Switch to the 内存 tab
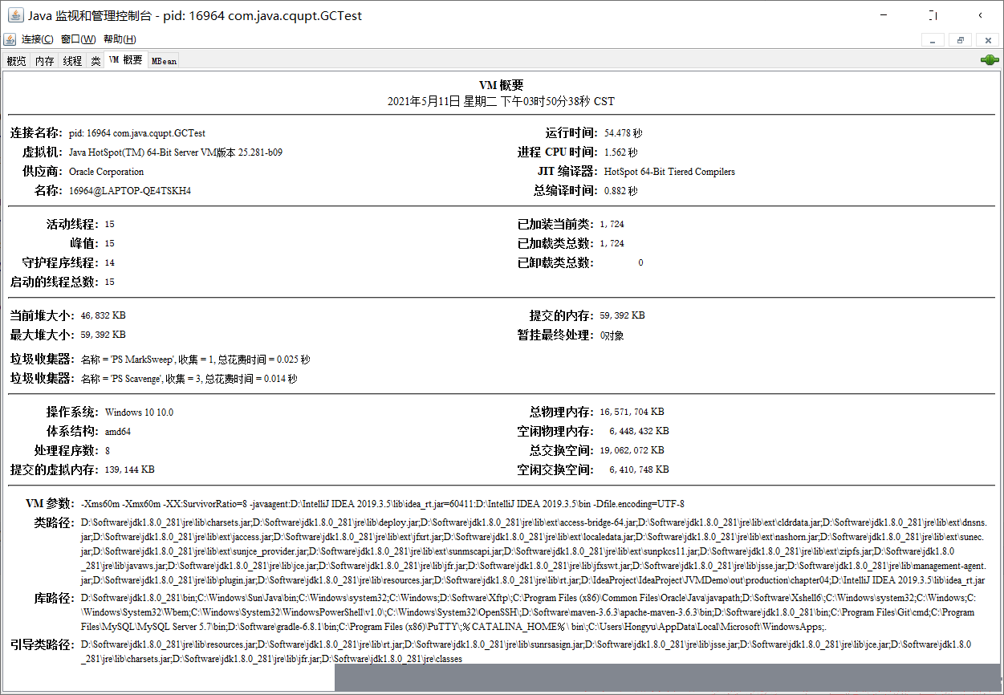 pyautogui.click(x=44, y=61)
